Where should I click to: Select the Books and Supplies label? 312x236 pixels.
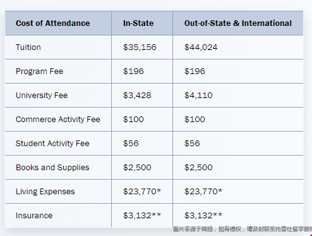[x=52, y=168]
